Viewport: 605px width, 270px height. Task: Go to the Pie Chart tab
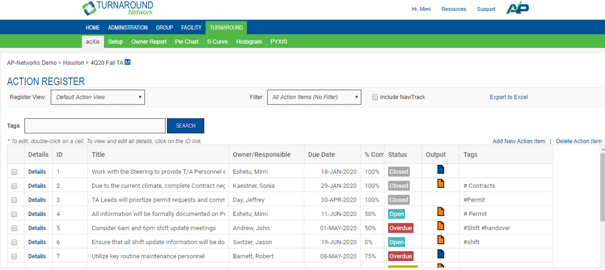coord(187,41)
